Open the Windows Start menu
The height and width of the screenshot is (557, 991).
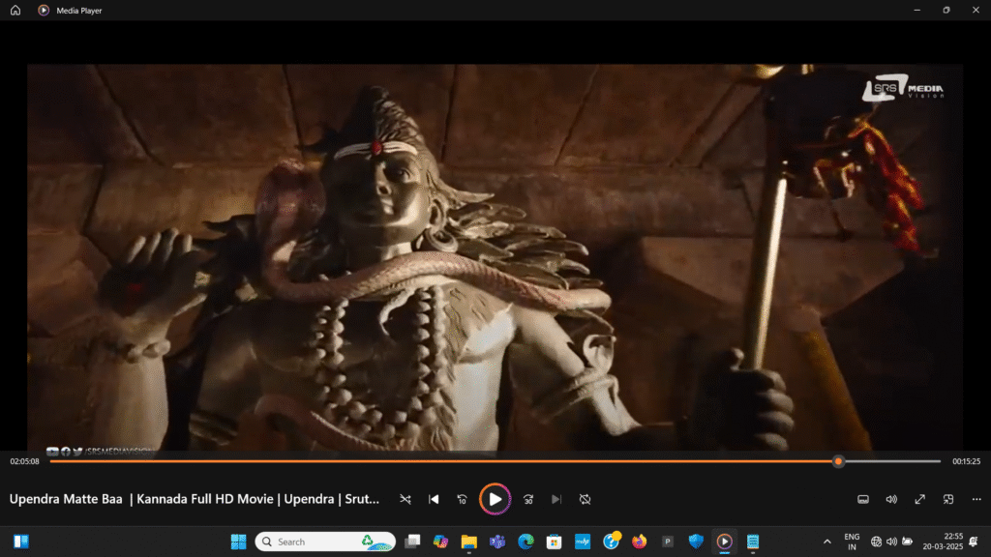238,542
